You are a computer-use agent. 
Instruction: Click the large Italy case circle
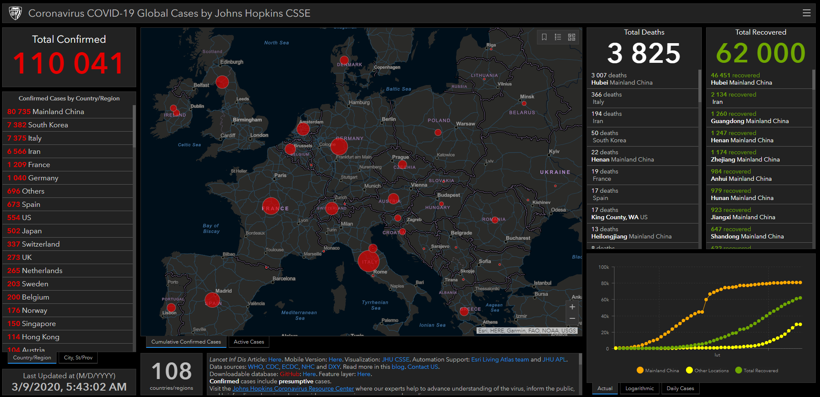(368, 261)
